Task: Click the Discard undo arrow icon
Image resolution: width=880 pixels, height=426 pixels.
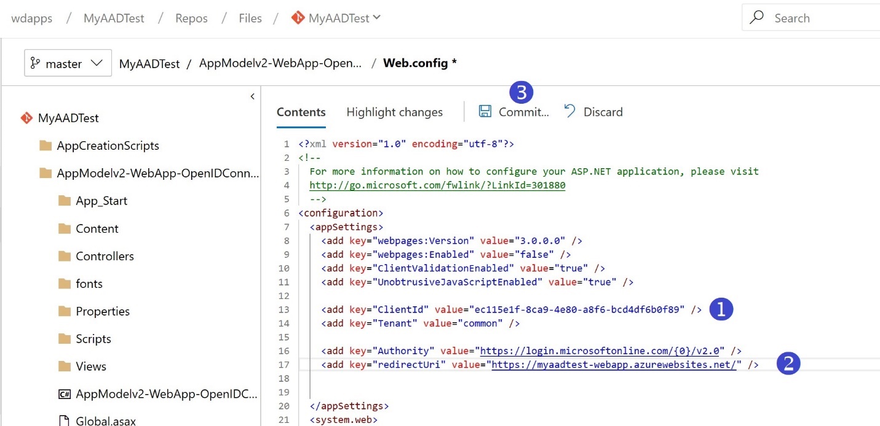Action: coord(570,111)
